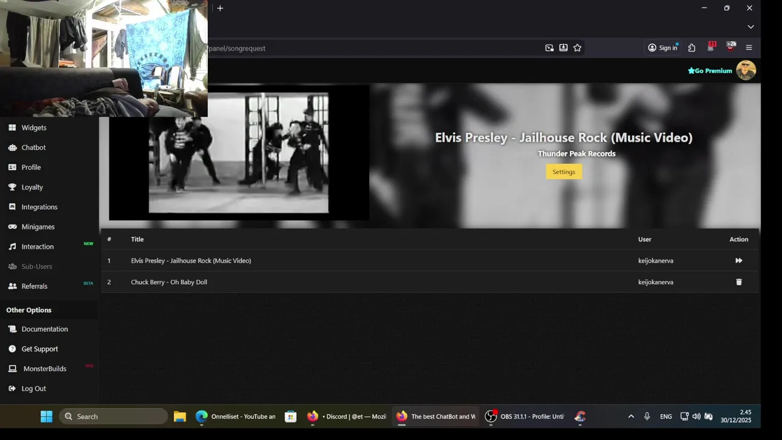Open the Widgets section in sidebar
782x440 pixels.
coord(34,128)
